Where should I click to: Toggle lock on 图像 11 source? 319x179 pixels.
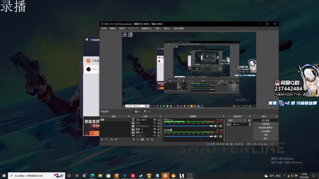click(x=158, y=129)
